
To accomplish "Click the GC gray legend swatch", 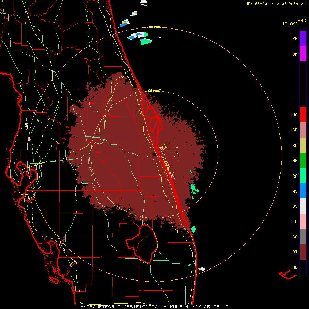I will (303, 237).
